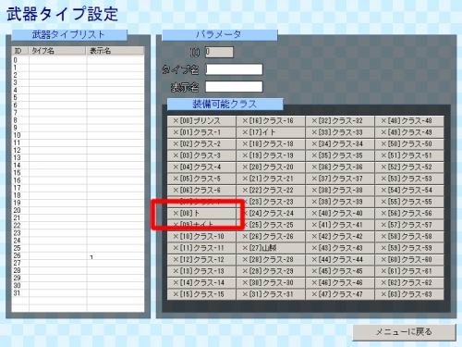Toggle class [10]クラス-10

[x=201, y=237]
